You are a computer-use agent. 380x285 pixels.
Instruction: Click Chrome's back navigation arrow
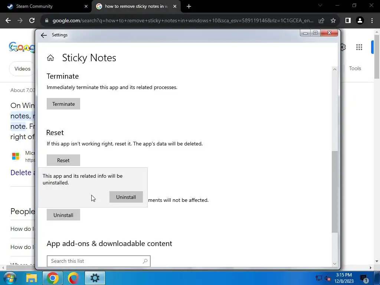[8, 21]
